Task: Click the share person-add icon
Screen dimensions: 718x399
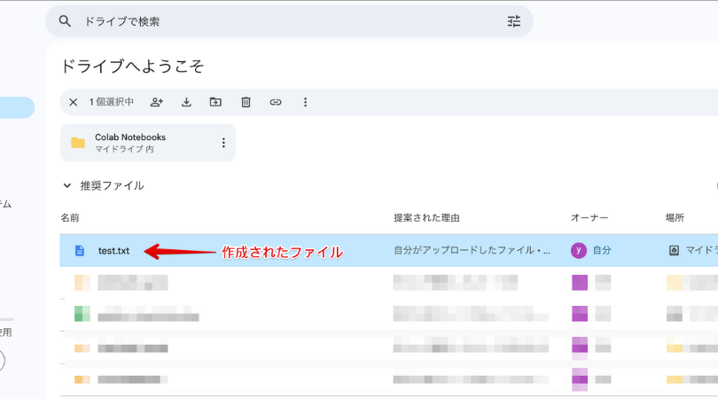Action: click(157, 102)
